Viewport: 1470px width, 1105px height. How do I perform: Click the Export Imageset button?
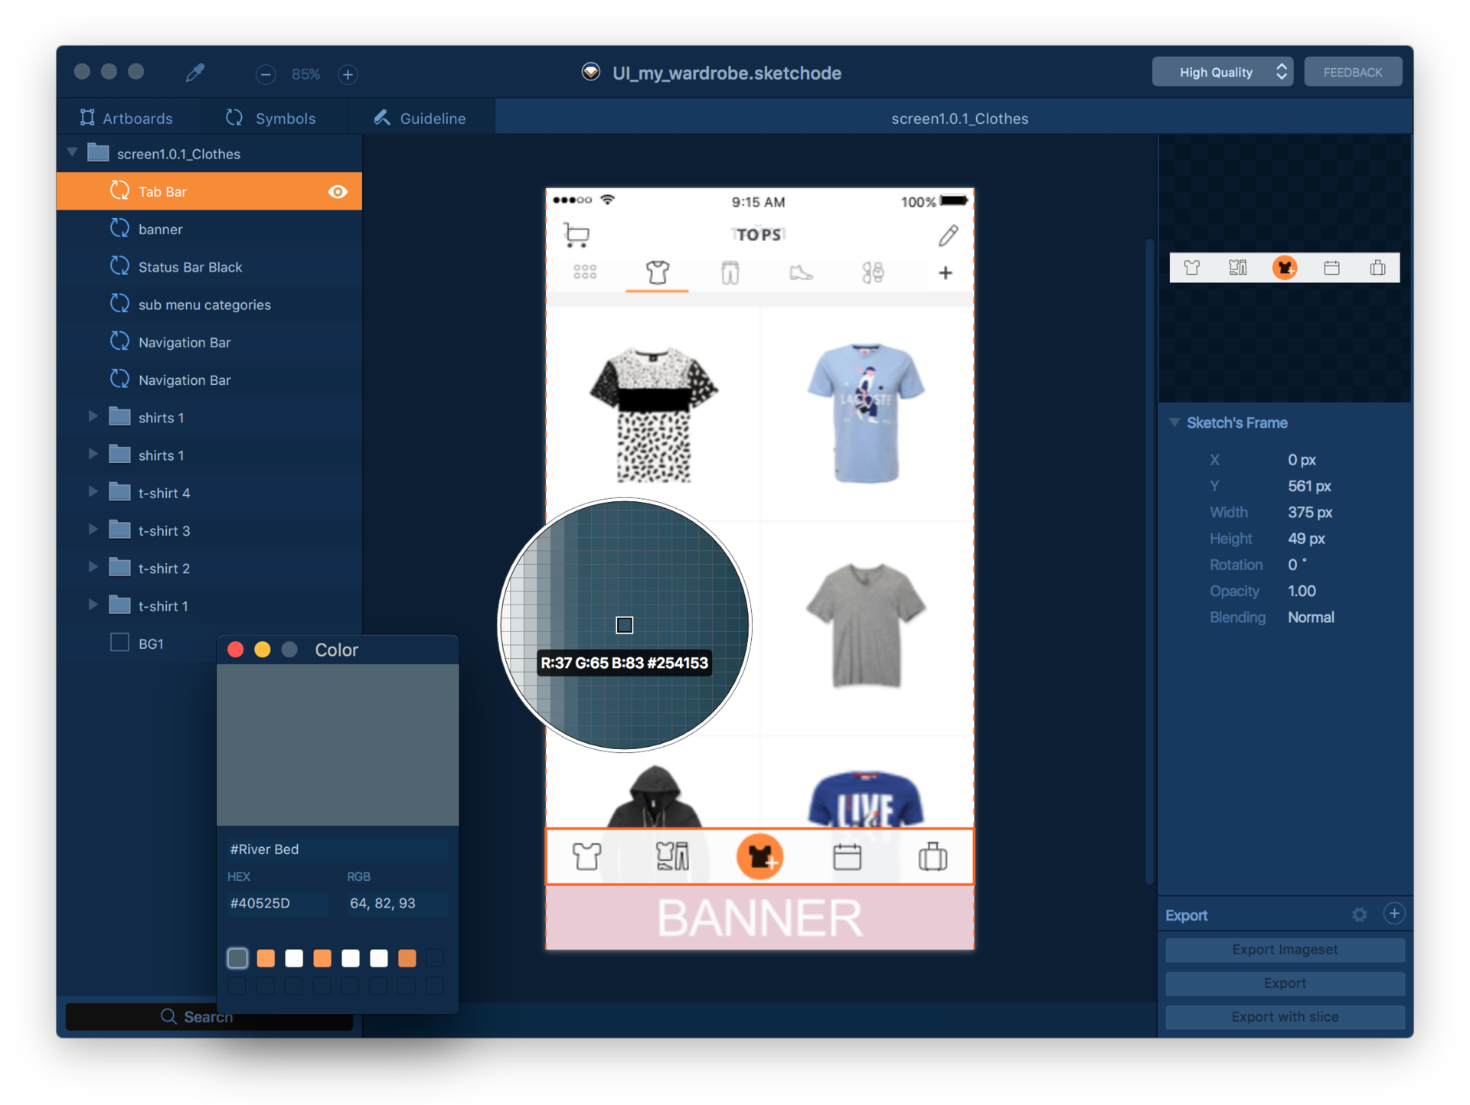point(1285,949)
